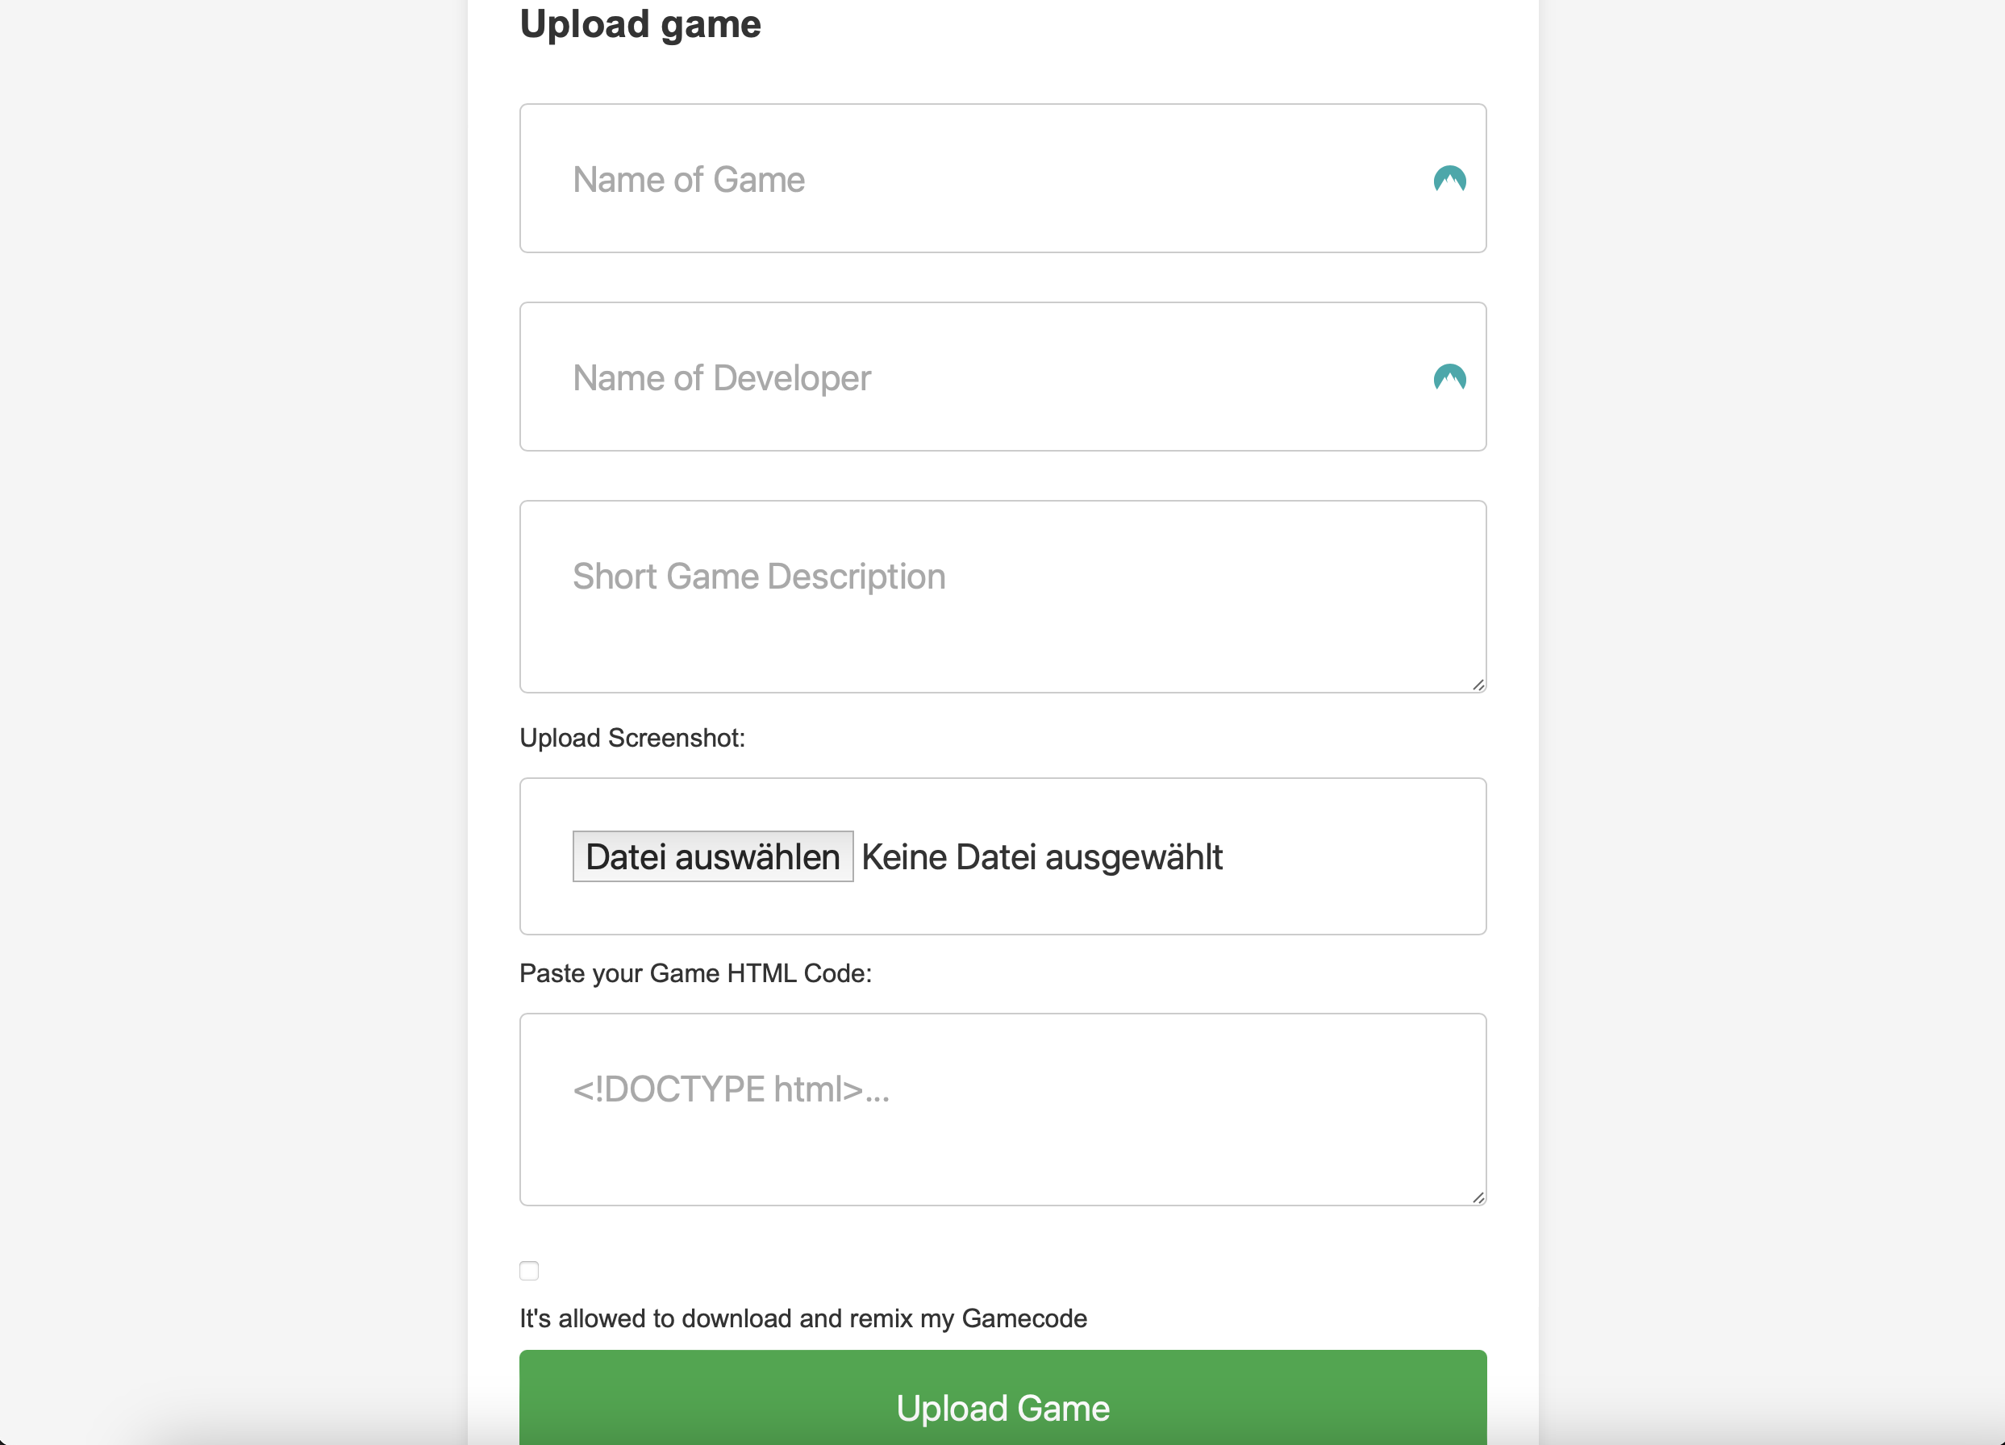Click the Upload Screenshot label
Viewport: 2005px width, 1445px height.
point(632,737)
